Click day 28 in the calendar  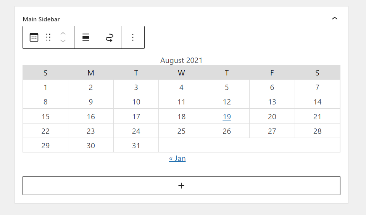tap(317, 131)
